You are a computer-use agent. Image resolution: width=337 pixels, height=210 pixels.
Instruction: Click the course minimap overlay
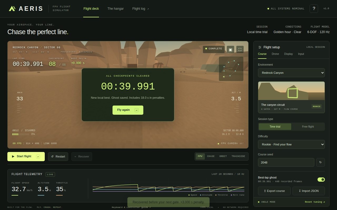pos(231,69)
